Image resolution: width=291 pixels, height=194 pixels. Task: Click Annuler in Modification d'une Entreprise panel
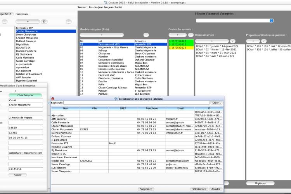(17, 175)
